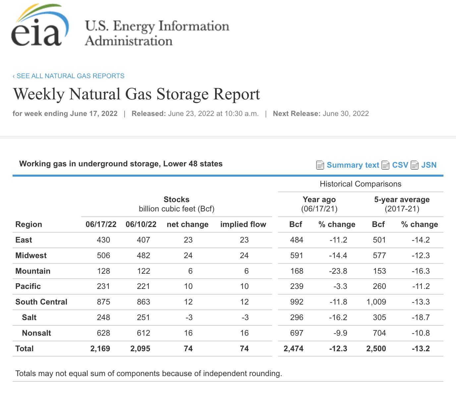The image size is (456, 393).
Task: Open the Summary text link
Action: [353, 165]
